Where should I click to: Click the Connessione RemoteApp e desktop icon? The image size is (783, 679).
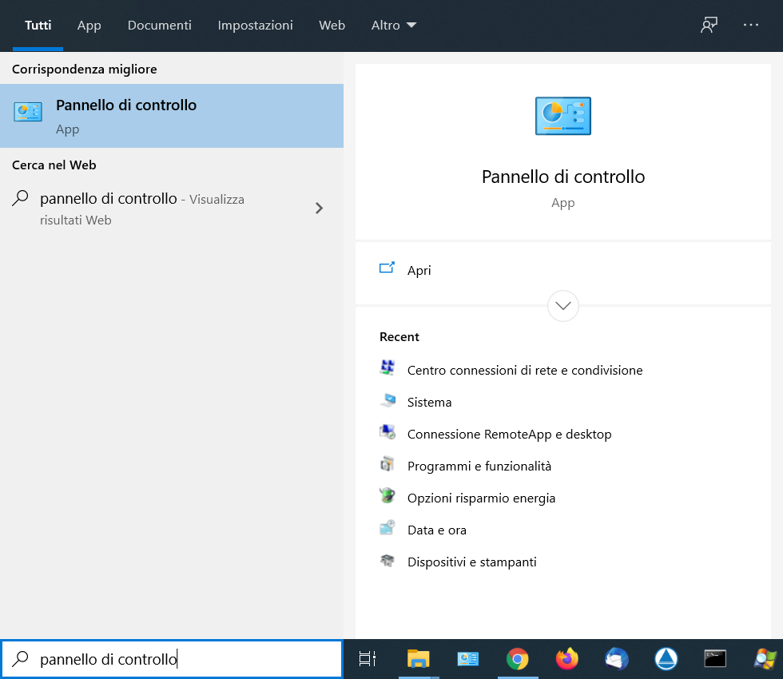coord(387,432)
